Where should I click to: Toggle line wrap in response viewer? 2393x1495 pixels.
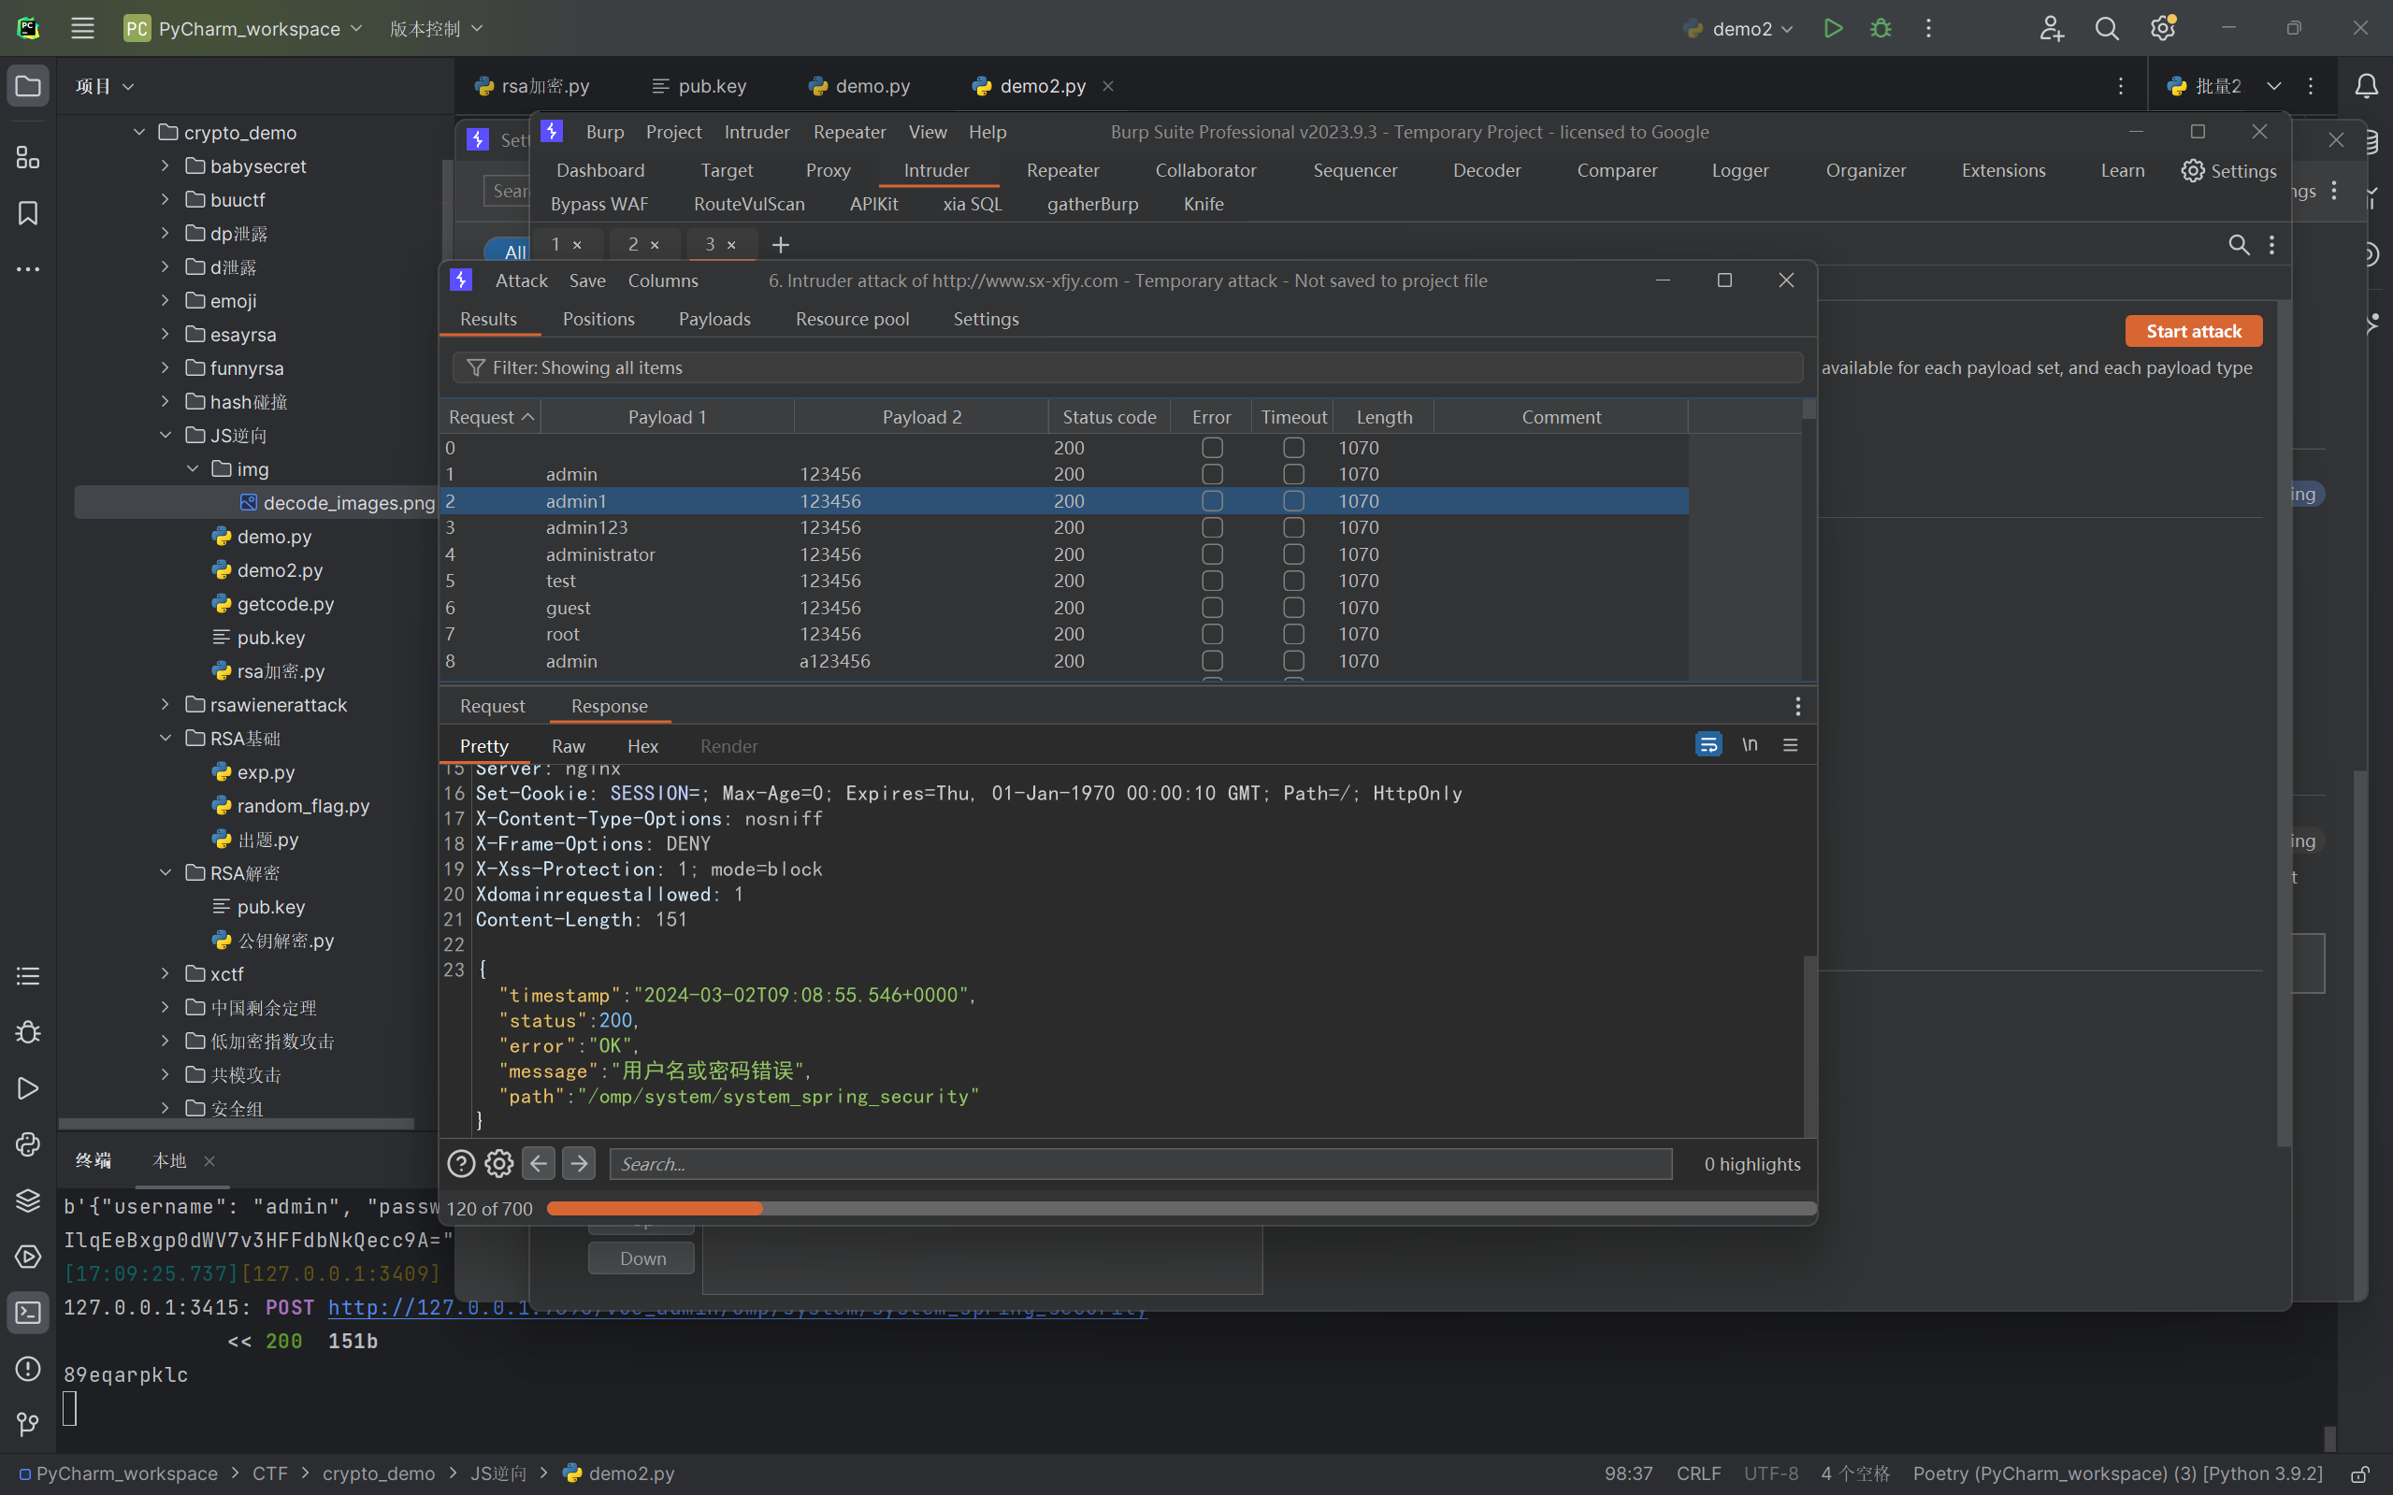pyautogui.click(x=1708, y=744)
